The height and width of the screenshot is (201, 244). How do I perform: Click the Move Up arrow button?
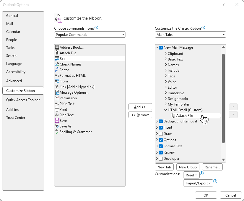tap(233, 107)
